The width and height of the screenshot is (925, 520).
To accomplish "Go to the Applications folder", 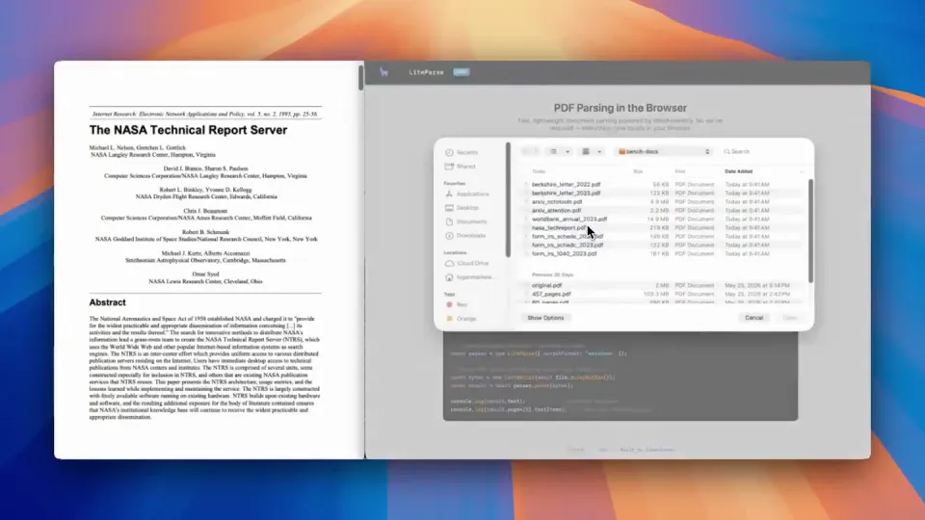I will 467,194.
